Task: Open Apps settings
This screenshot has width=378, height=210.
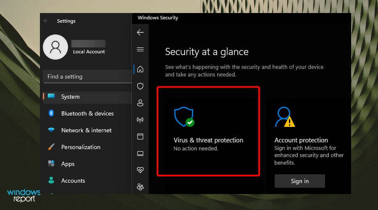Action: (x=87, y=164)
